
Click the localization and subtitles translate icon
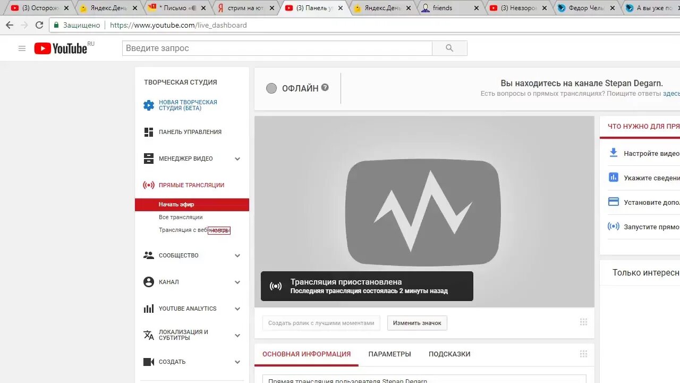[x=149, y=335]
